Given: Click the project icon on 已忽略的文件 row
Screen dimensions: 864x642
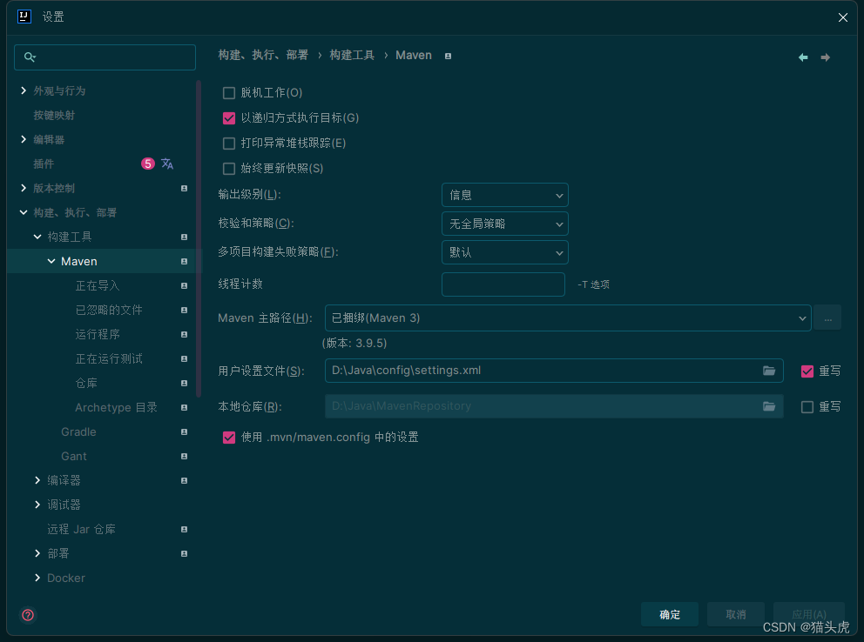Looking at the screenshot, I should [184, 311].
